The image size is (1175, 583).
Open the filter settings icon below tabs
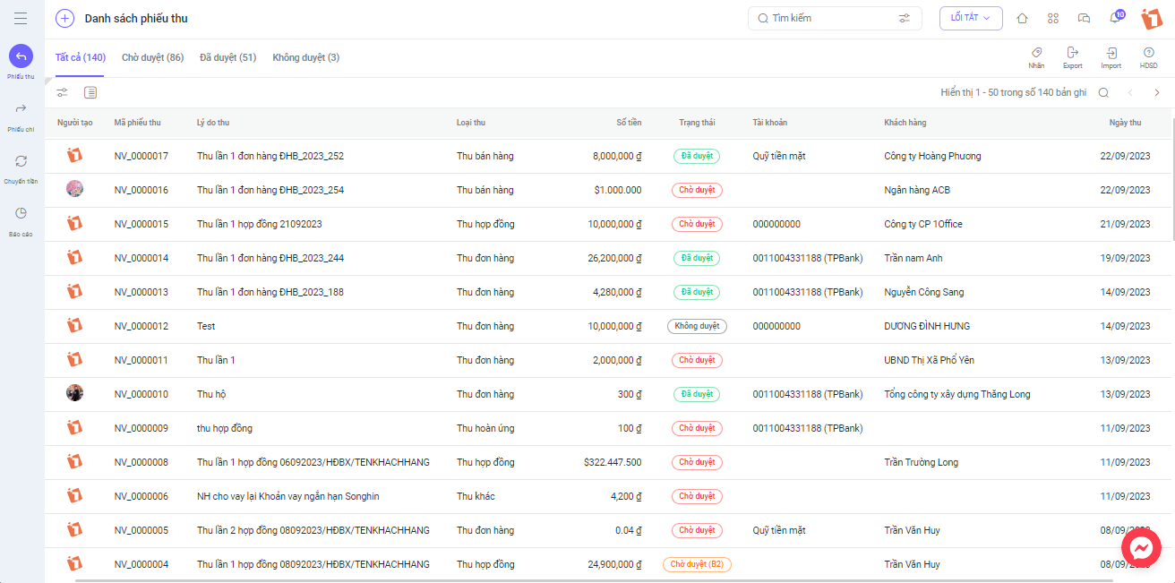point(62,92)
